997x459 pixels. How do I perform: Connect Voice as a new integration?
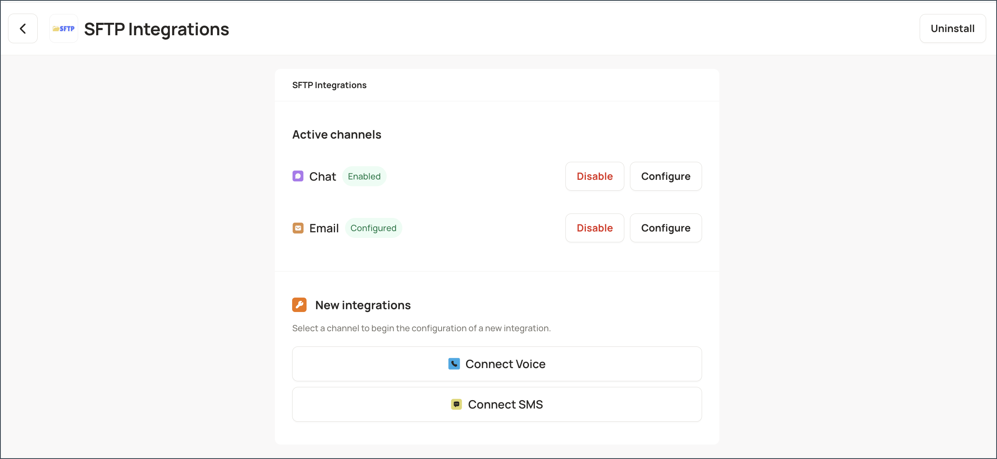coord(497,364)
